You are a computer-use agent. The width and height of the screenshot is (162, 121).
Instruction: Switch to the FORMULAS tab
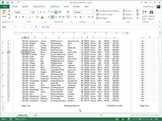point(54,7)
